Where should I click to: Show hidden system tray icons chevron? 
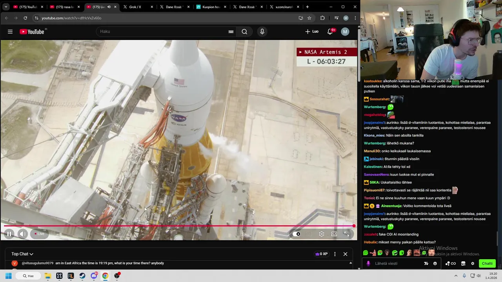456,276
